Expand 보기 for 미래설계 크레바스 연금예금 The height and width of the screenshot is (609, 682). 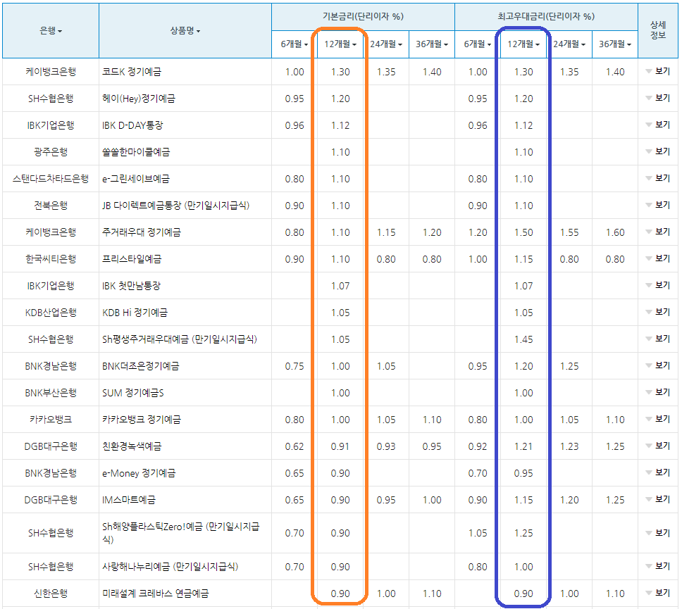coord(658,593)
